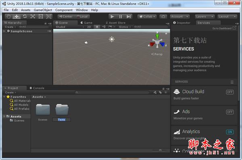The image size is (242, 160).
Task: Open Go to Dashboard external link icon
Action: tap(234, 28)
